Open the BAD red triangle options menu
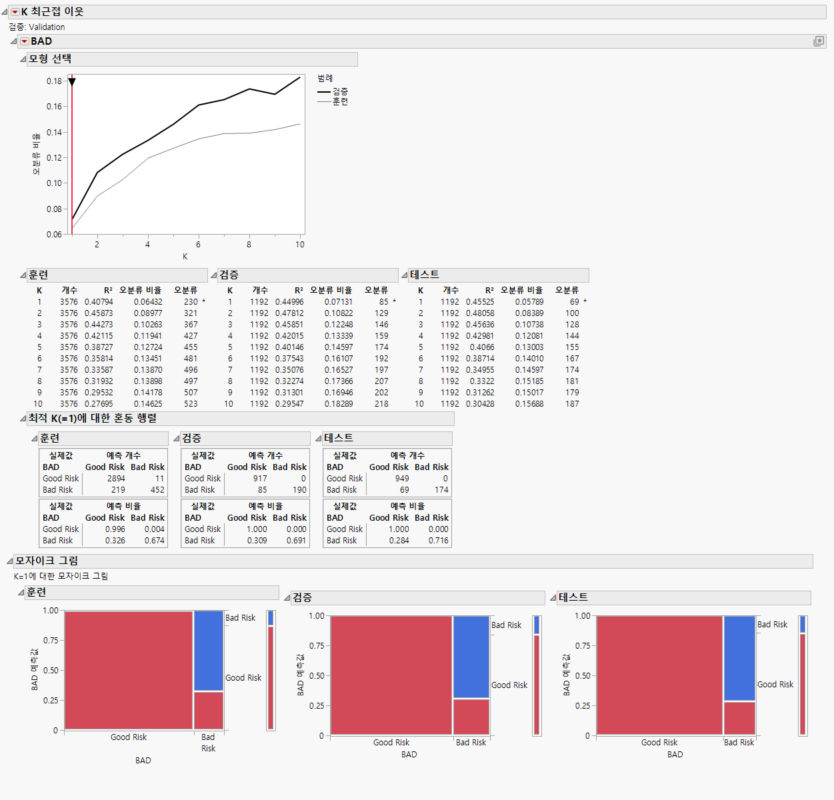The height and width of the screenshot is (800, 834). pos(24,41)
